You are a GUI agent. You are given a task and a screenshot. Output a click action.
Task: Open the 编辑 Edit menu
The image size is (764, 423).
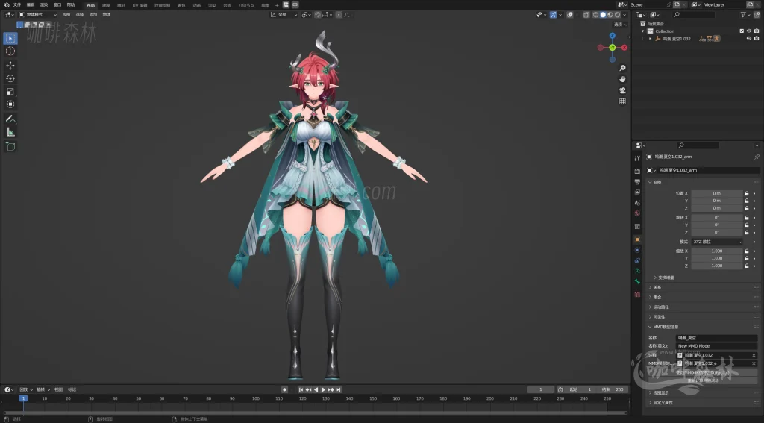tap(30, 5)
